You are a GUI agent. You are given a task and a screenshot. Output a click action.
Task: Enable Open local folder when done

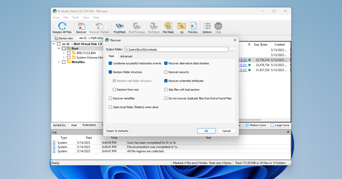click(x=110, y=107)
